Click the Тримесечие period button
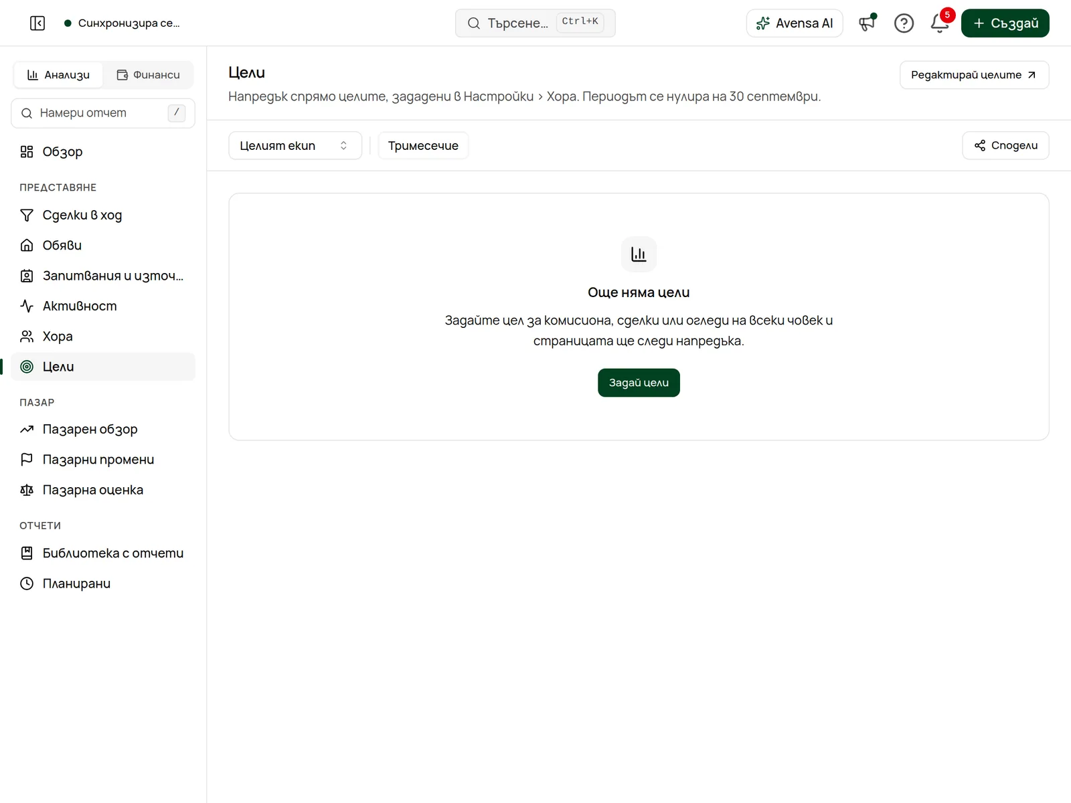The width and height of the screenshot is (1071, 803). coord(423,146)
